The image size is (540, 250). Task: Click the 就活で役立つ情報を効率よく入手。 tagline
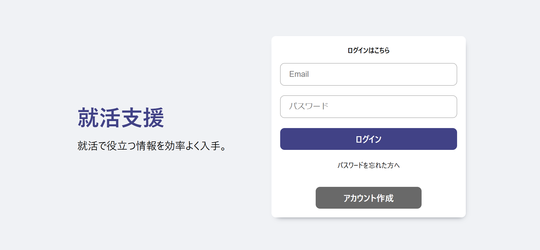(151, 146)
